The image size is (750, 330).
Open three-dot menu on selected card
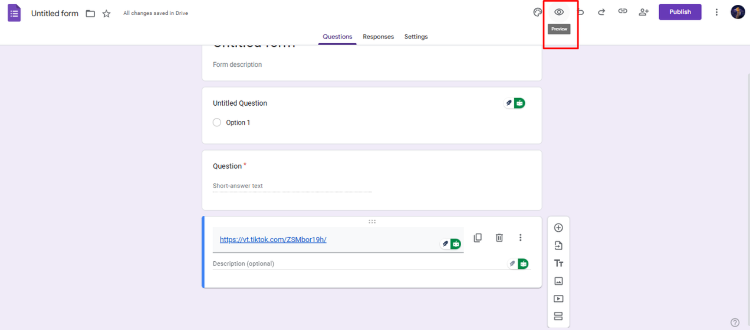tap(520, 238)
